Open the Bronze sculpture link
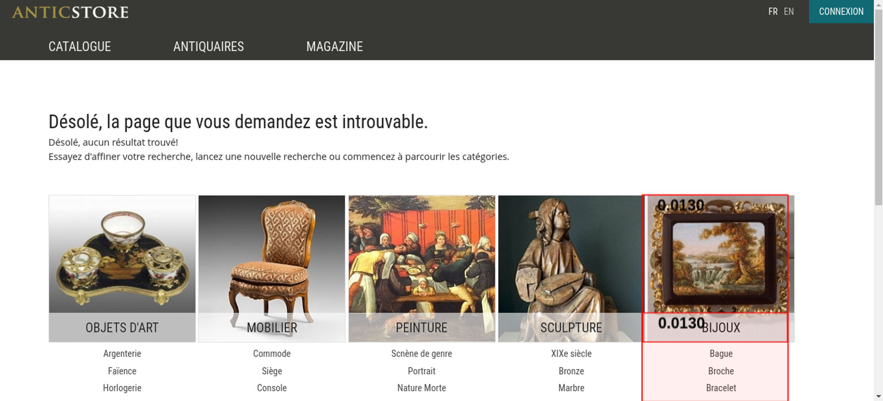The height and width of the screenshot is (401, 883). click(571, 371)
